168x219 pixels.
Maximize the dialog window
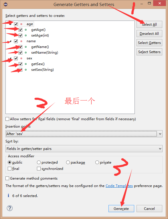coord(149,3)
